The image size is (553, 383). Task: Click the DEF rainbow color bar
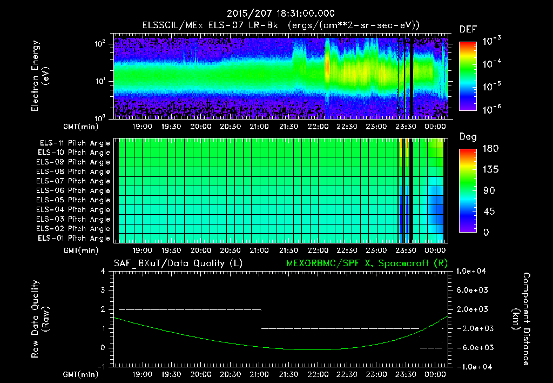tap(468, 76)
